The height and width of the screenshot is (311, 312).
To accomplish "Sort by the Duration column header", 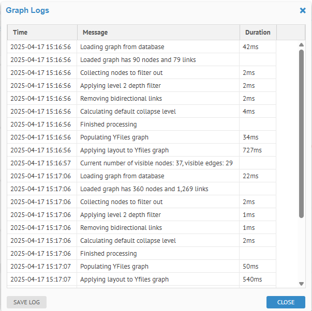I will point(258,33).
